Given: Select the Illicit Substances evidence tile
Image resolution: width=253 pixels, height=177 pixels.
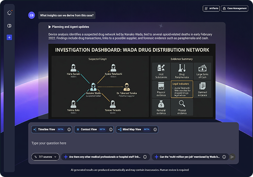Looking at the screenshot, I should 161,71.
